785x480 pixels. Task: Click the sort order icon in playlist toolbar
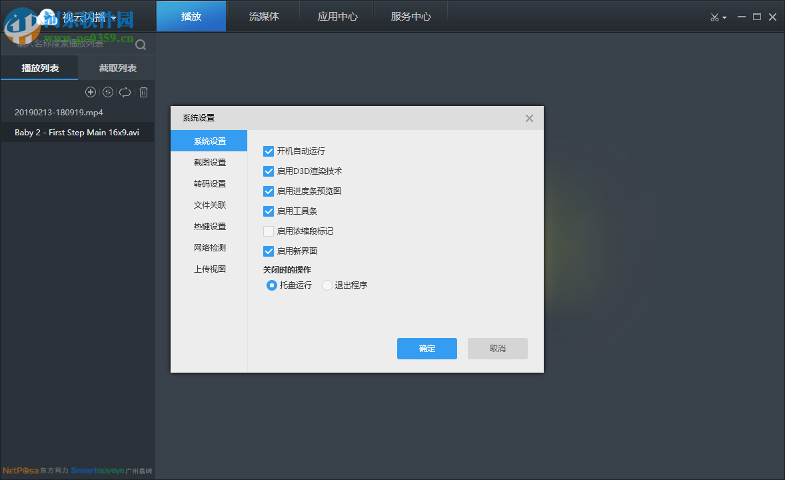coord(108,92)
